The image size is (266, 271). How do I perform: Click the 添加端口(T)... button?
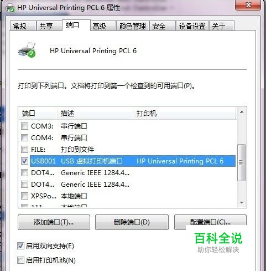pos(54,222)
